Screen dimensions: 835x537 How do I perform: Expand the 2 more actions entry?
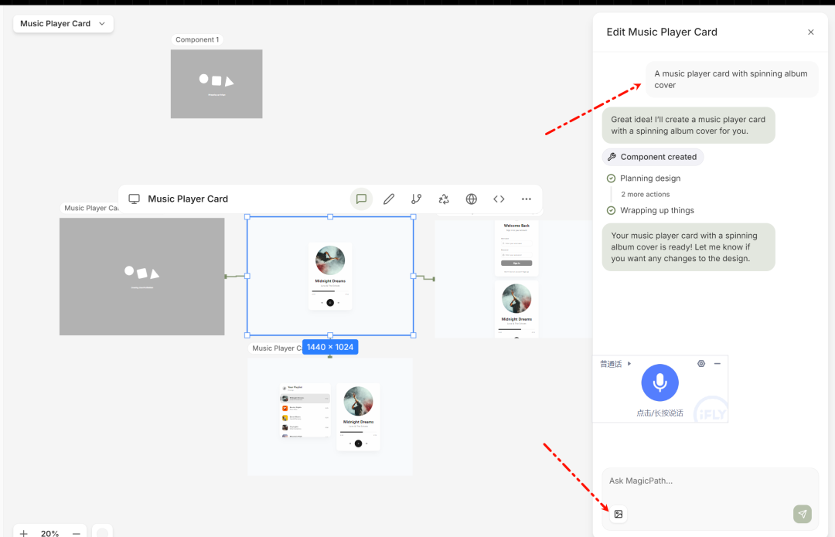645,194
